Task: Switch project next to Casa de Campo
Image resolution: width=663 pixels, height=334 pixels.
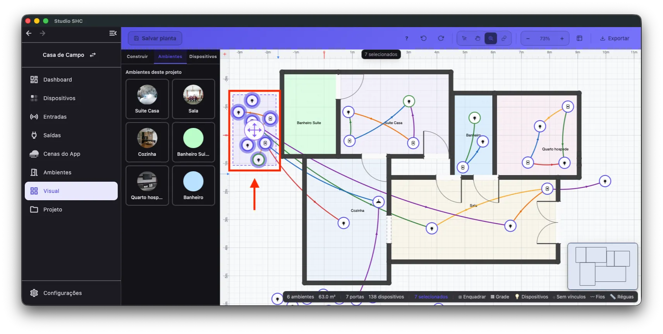Action: click(x=93, y=55)
